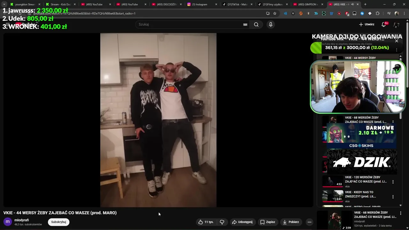Open the Chrome profile avatar
The width and height of the screenshot is (409, 230).
coord(397,13)
